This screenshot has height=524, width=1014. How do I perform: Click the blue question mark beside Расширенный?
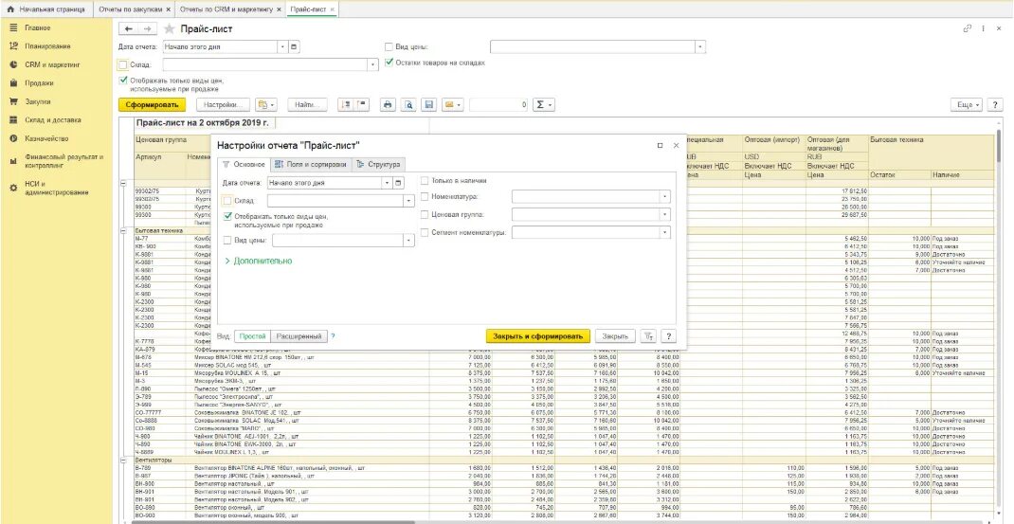[333, 336]
